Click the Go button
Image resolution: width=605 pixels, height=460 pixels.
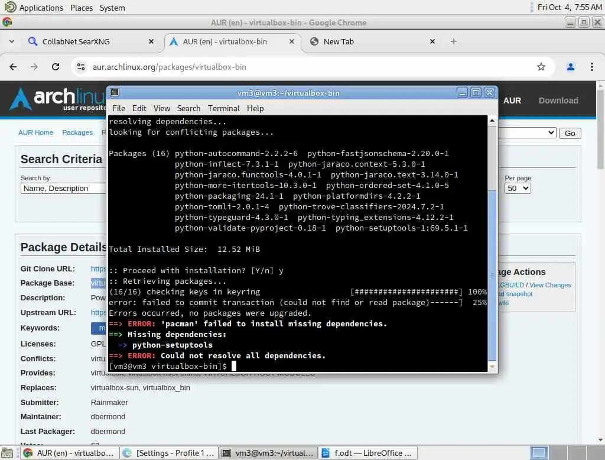point(570,133)
